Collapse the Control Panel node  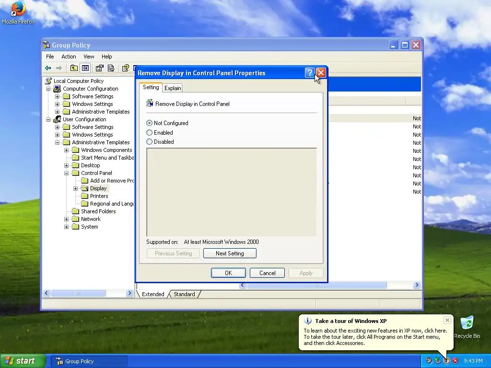tap(66, 173)
